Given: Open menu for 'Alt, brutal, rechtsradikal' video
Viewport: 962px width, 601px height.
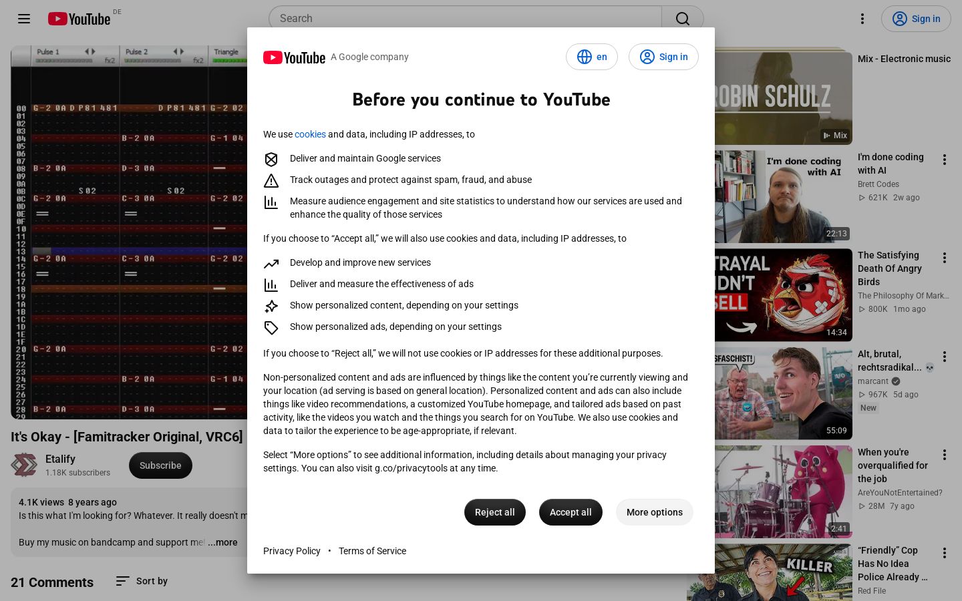Looking at the screenshot, I should tap(945, 357).
